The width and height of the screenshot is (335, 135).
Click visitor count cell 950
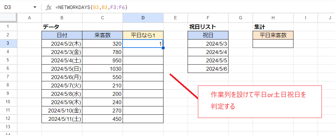(103, 60)
